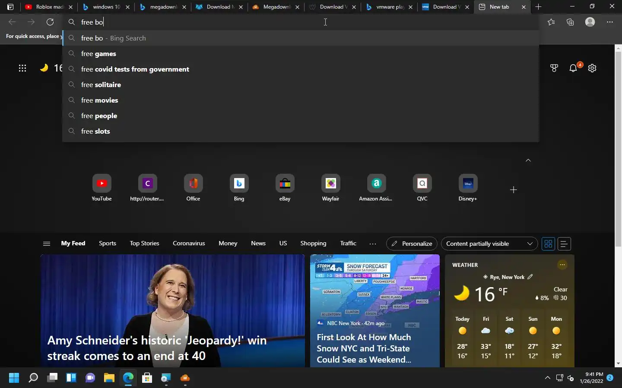Viewport: 622px width, 388px height.
Task: Select the Sports feed tab
Action: [x=108, y=243]
